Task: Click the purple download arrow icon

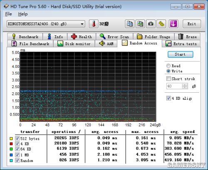Action: (x=173, y=24)
